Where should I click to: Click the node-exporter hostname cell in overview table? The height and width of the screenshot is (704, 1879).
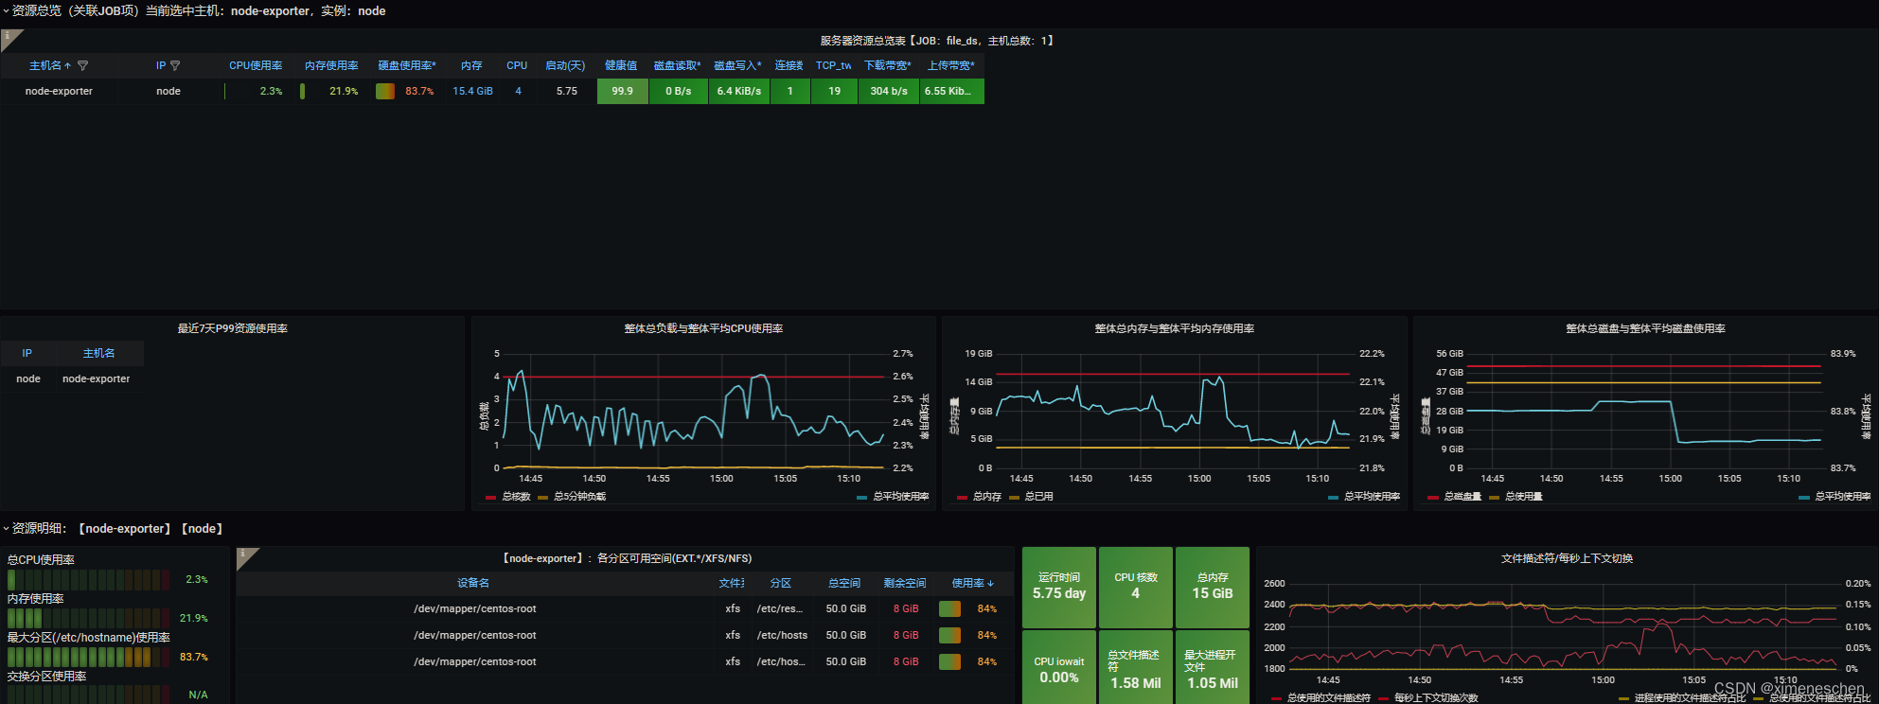pos(59,92)
